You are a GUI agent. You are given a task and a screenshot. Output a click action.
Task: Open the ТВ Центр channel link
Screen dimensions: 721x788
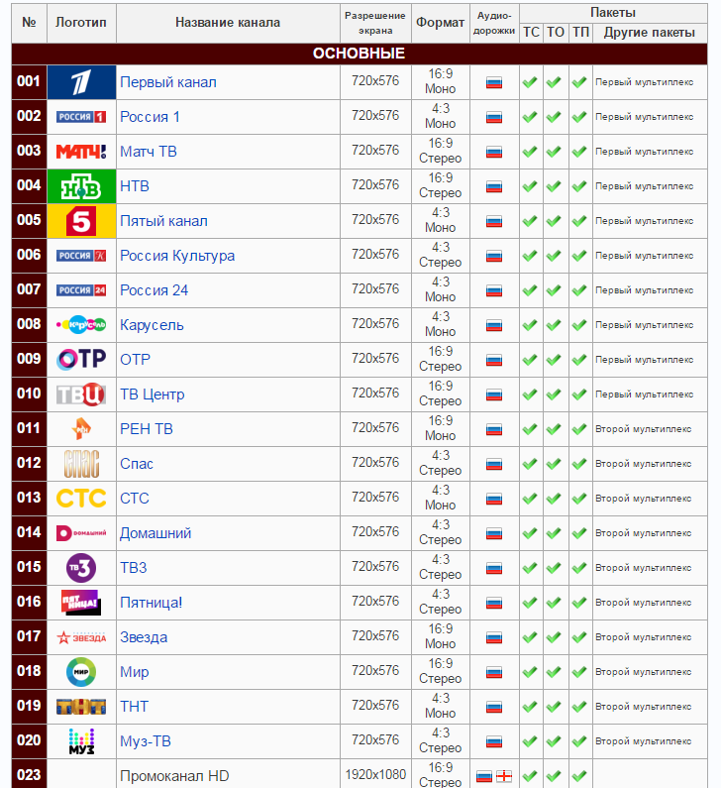(x=153, y=394)
